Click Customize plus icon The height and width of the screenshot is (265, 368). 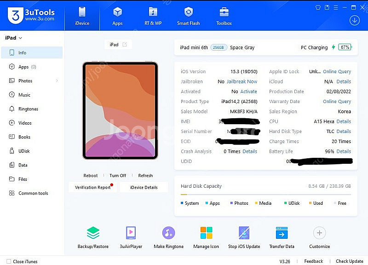(319, 233)
